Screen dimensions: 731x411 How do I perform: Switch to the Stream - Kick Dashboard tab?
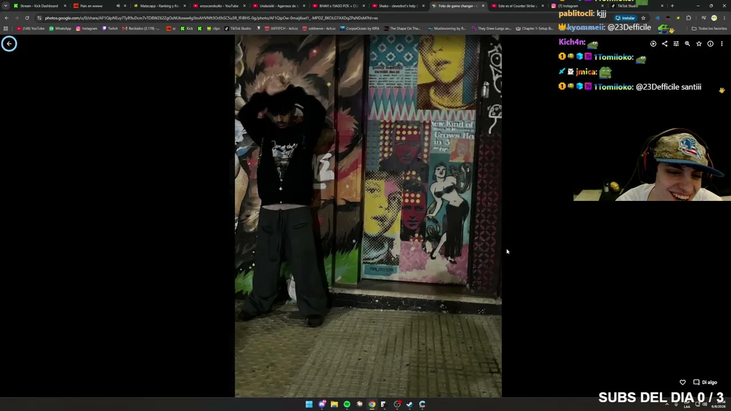(x=39, y=6)
